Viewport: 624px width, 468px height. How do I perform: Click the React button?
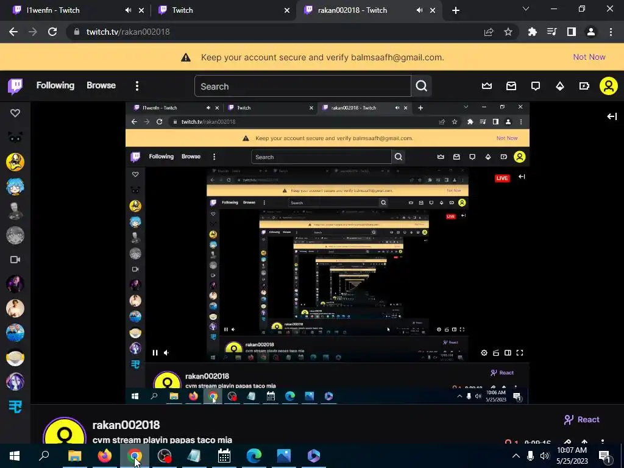click(581, 419)
